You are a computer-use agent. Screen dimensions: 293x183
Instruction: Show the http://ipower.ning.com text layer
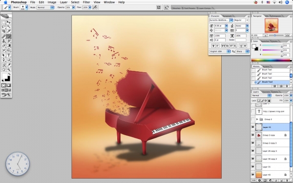click(253, 111)
